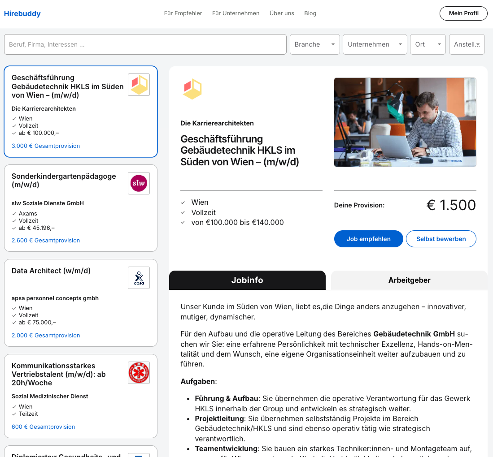Viewport: 493px width, 457px height.
Task: Click the 2.000 € Gesamtprovision link
Action: point(46,336)
